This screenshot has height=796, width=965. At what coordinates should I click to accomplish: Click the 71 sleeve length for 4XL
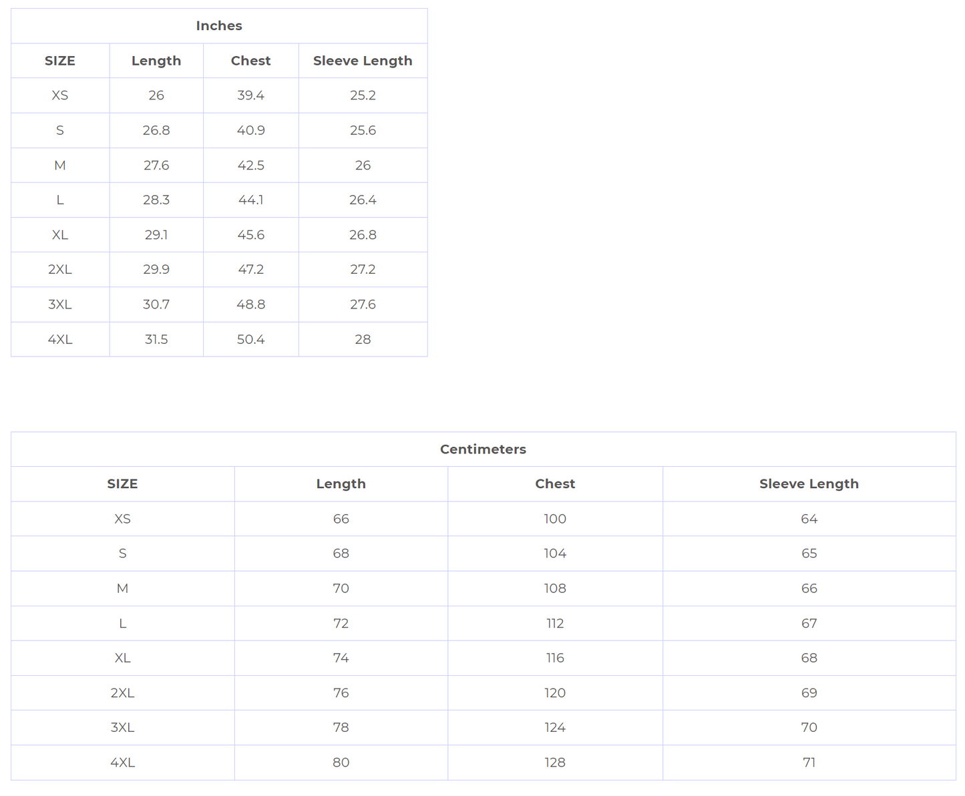tap(809, 763)
